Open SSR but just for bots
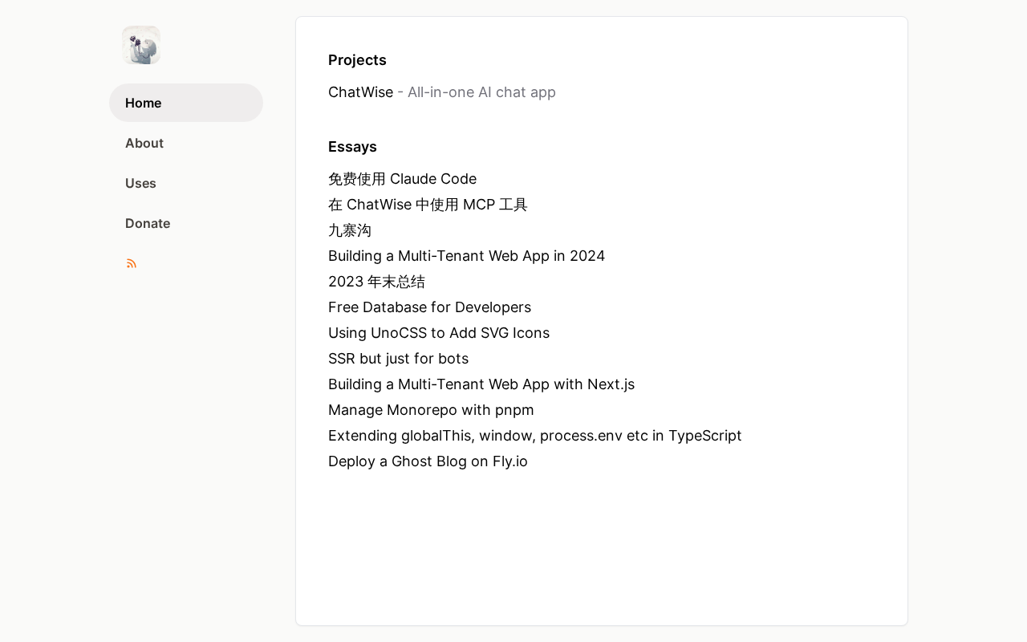 click(398, 359)
